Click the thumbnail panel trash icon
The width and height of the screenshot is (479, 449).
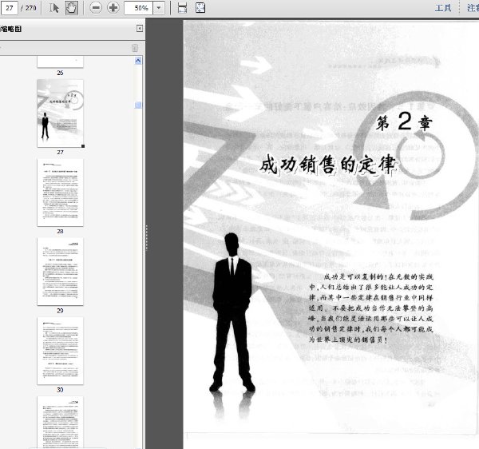135,48
